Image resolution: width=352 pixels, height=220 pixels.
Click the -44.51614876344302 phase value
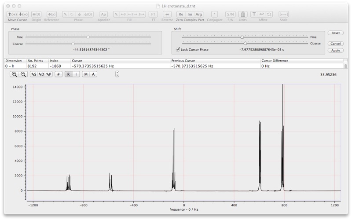pos(91,50)
